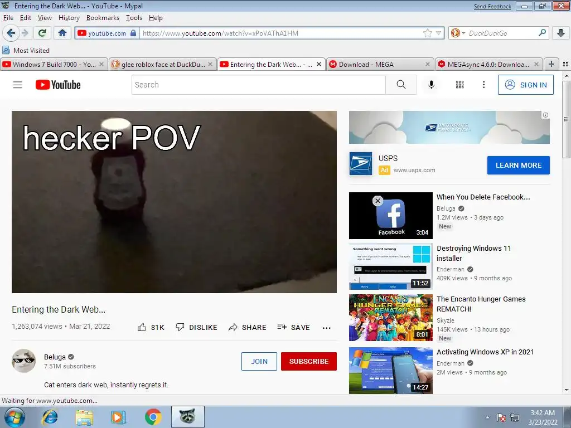Open a new browser tab with plus
571x428 pixels.
(551, 64)
